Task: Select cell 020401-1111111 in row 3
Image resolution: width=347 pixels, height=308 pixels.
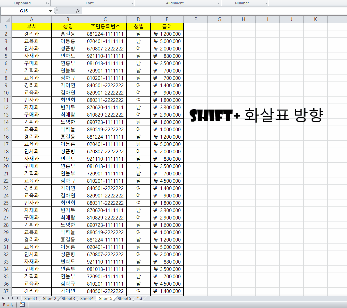Action: click(x=105, y=41)
